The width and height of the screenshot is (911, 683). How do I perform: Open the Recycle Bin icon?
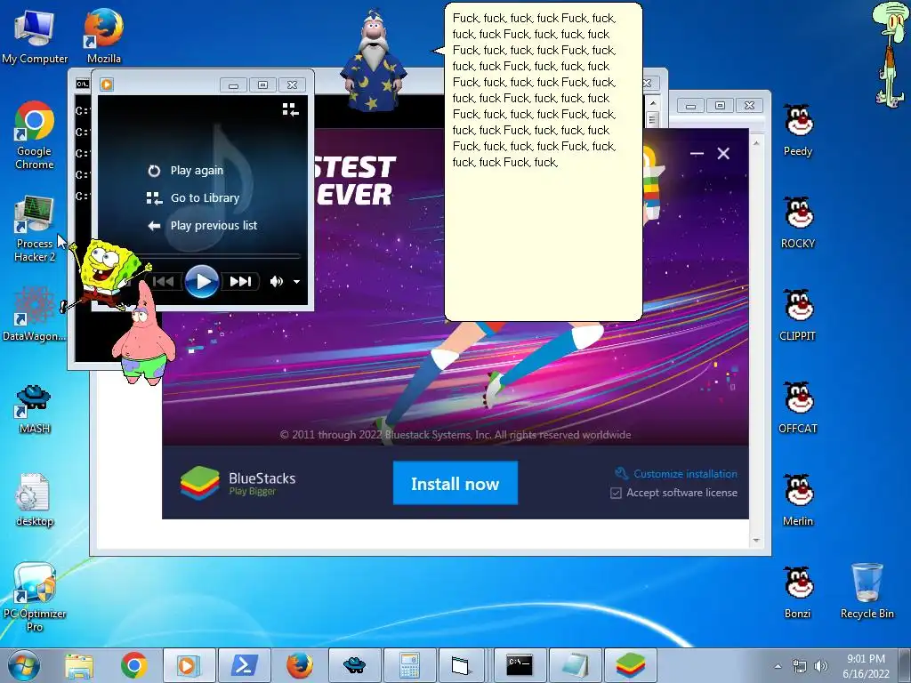click(x=867, y=591)
